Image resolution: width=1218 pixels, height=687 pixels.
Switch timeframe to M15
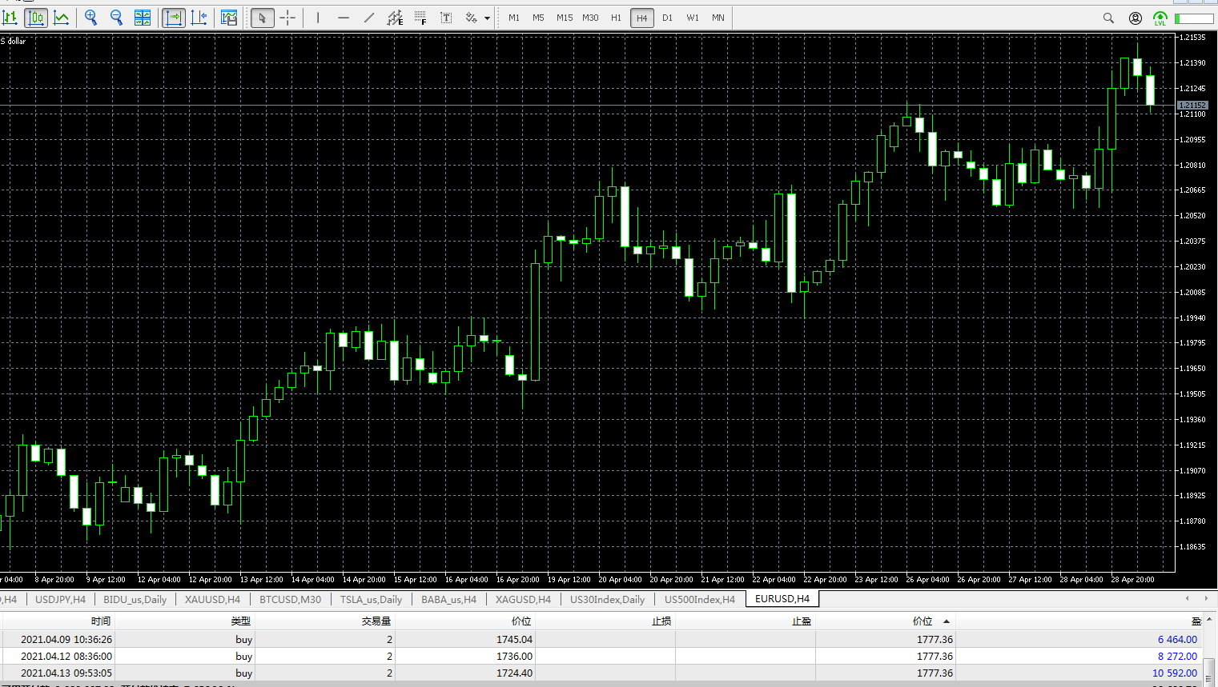[x=565, y=18]
